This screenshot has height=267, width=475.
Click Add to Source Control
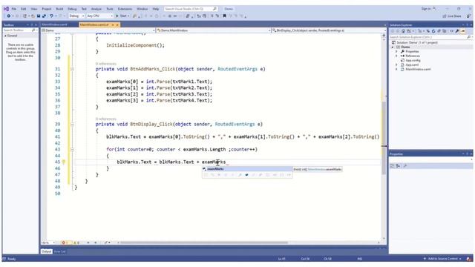442,259
